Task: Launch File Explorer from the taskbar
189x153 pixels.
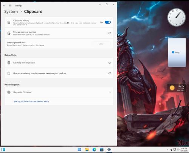Action: pos(87,150)
